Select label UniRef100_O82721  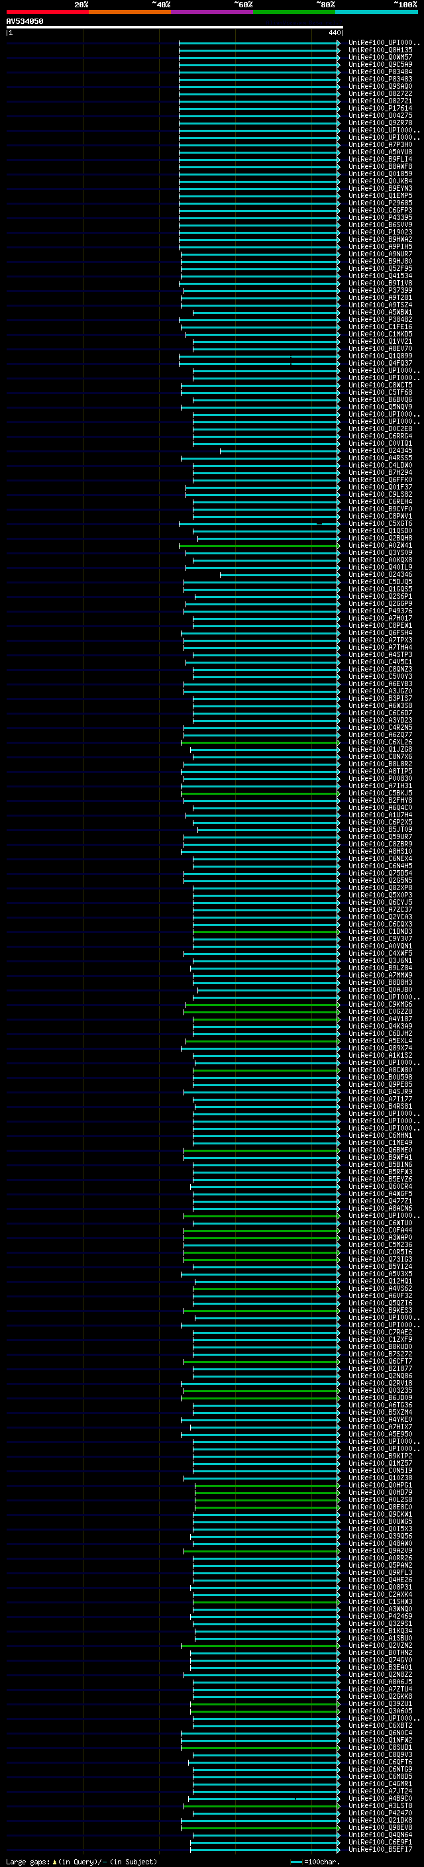pos(380,101)
